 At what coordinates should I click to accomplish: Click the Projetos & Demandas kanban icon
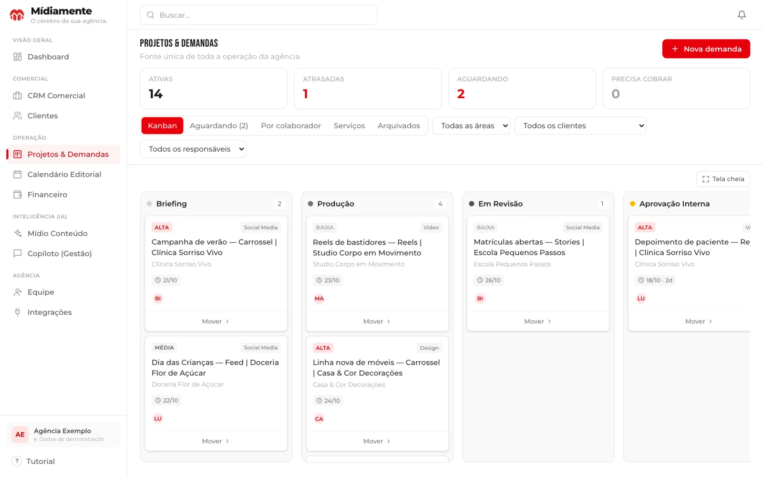(x=18, y=154)
